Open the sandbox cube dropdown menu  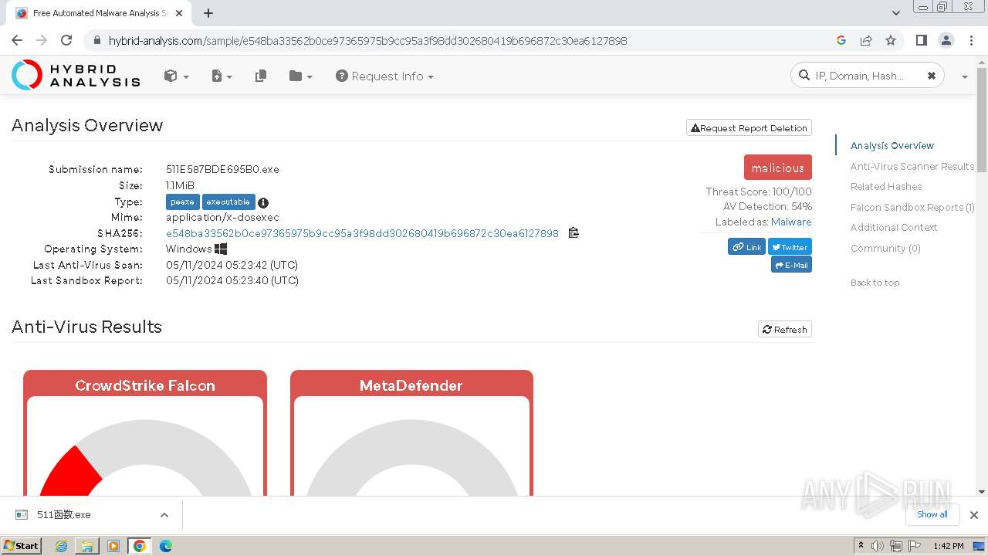click(x=176, y=76)
